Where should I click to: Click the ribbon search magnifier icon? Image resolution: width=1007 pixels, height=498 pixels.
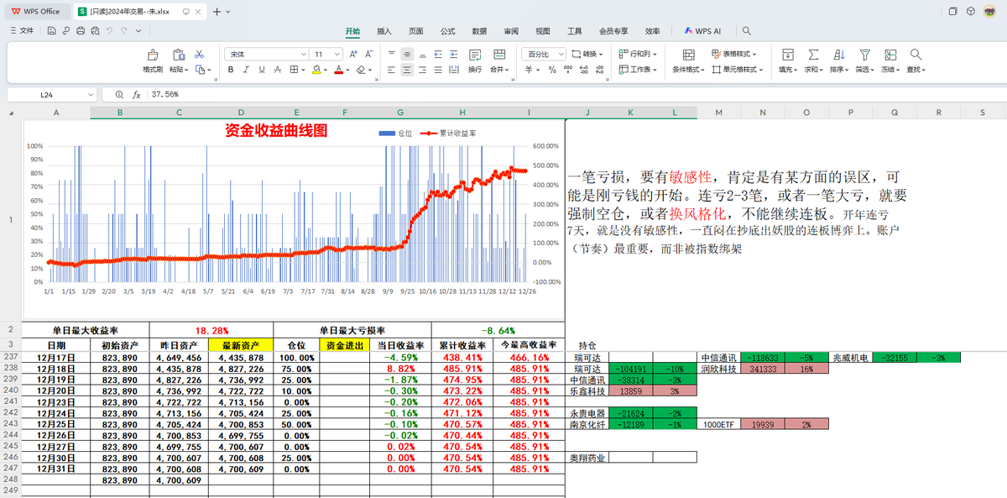(747, 30)
